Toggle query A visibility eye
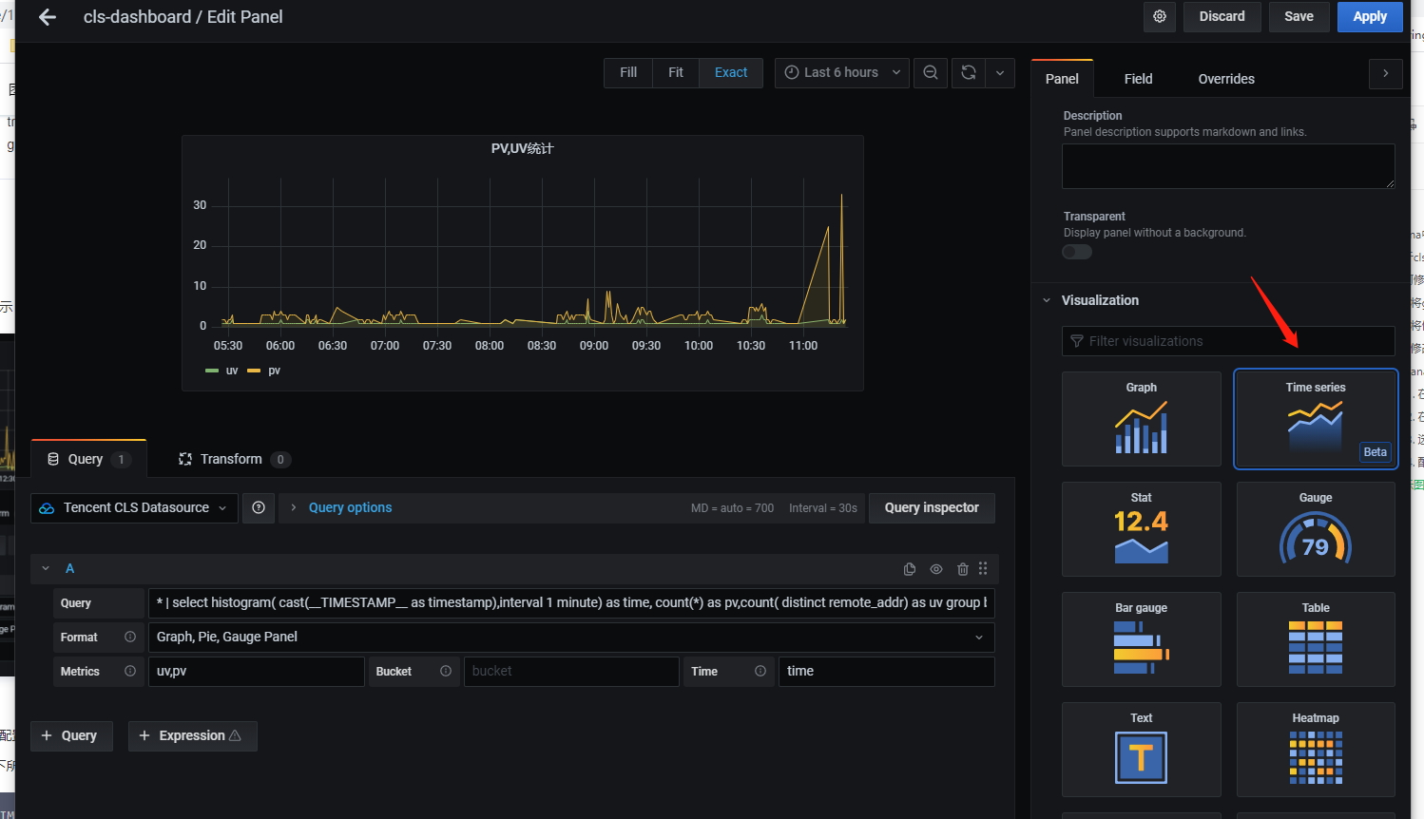1424x819 pixels. [936, 569]
